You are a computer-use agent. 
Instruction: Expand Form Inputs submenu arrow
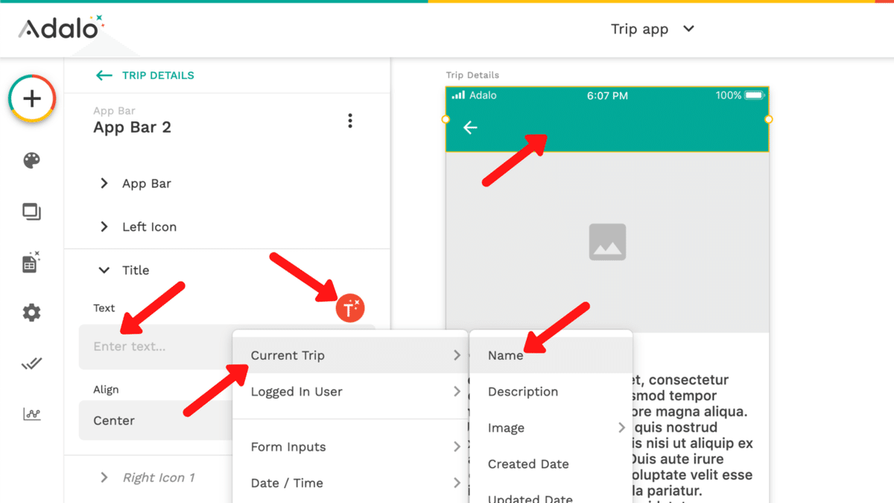pos(457,446)
